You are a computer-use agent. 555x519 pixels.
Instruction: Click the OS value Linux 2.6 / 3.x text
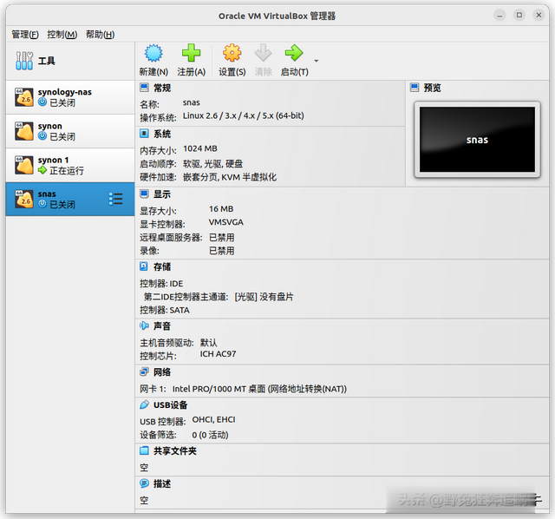(x=243, y=115)
